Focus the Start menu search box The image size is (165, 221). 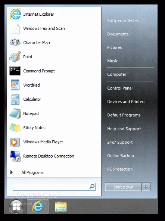(54, 187)
